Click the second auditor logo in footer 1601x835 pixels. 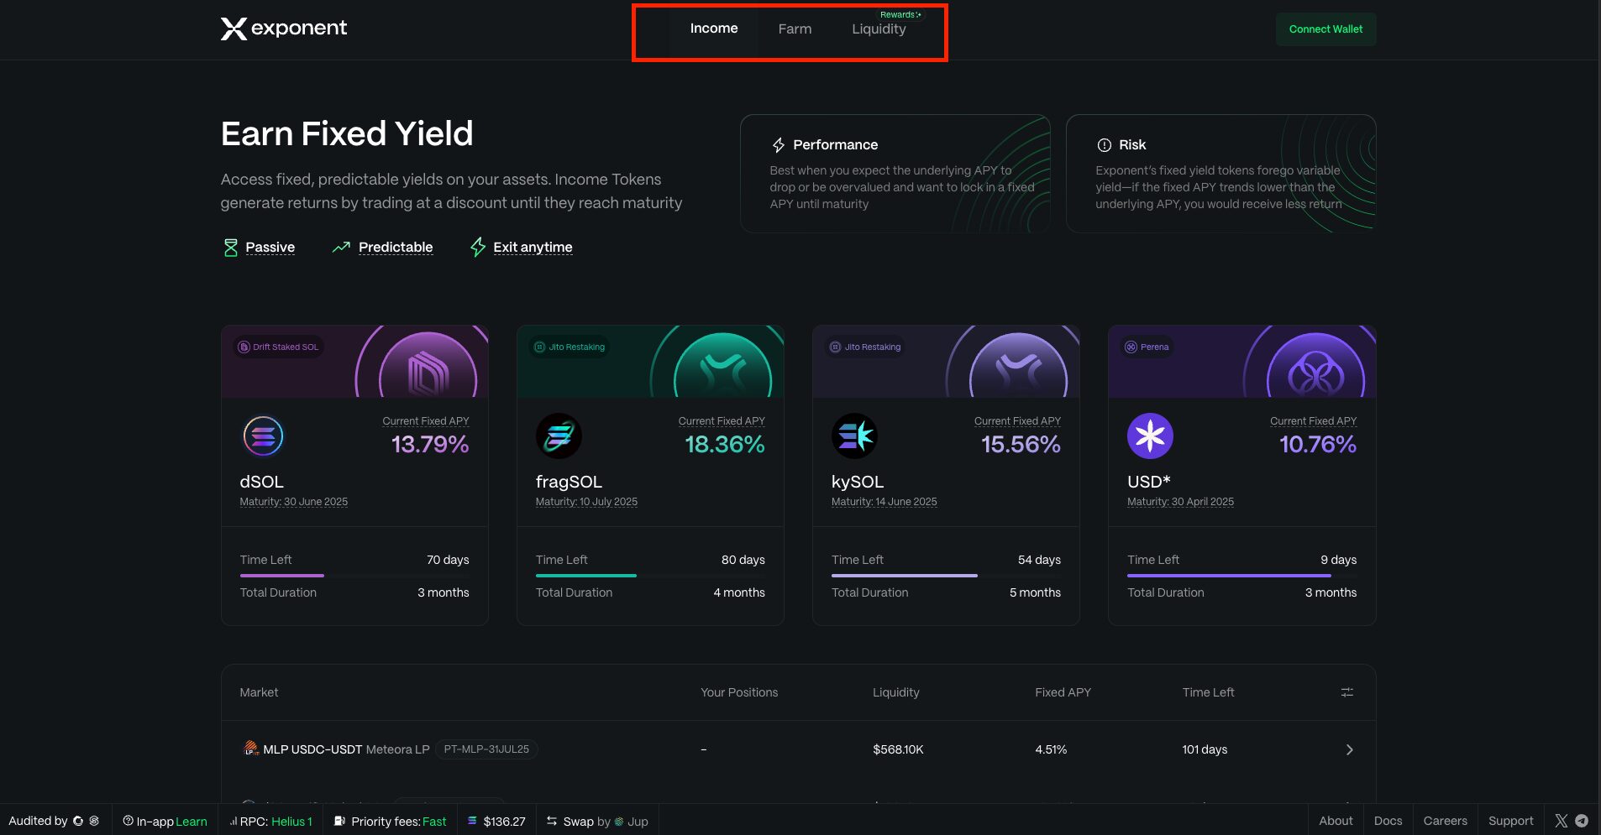coord(94,821)
